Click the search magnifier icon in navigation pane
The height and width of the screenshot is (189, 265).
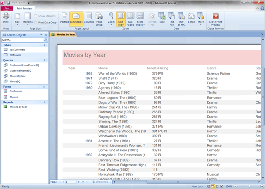coord(46,40)
